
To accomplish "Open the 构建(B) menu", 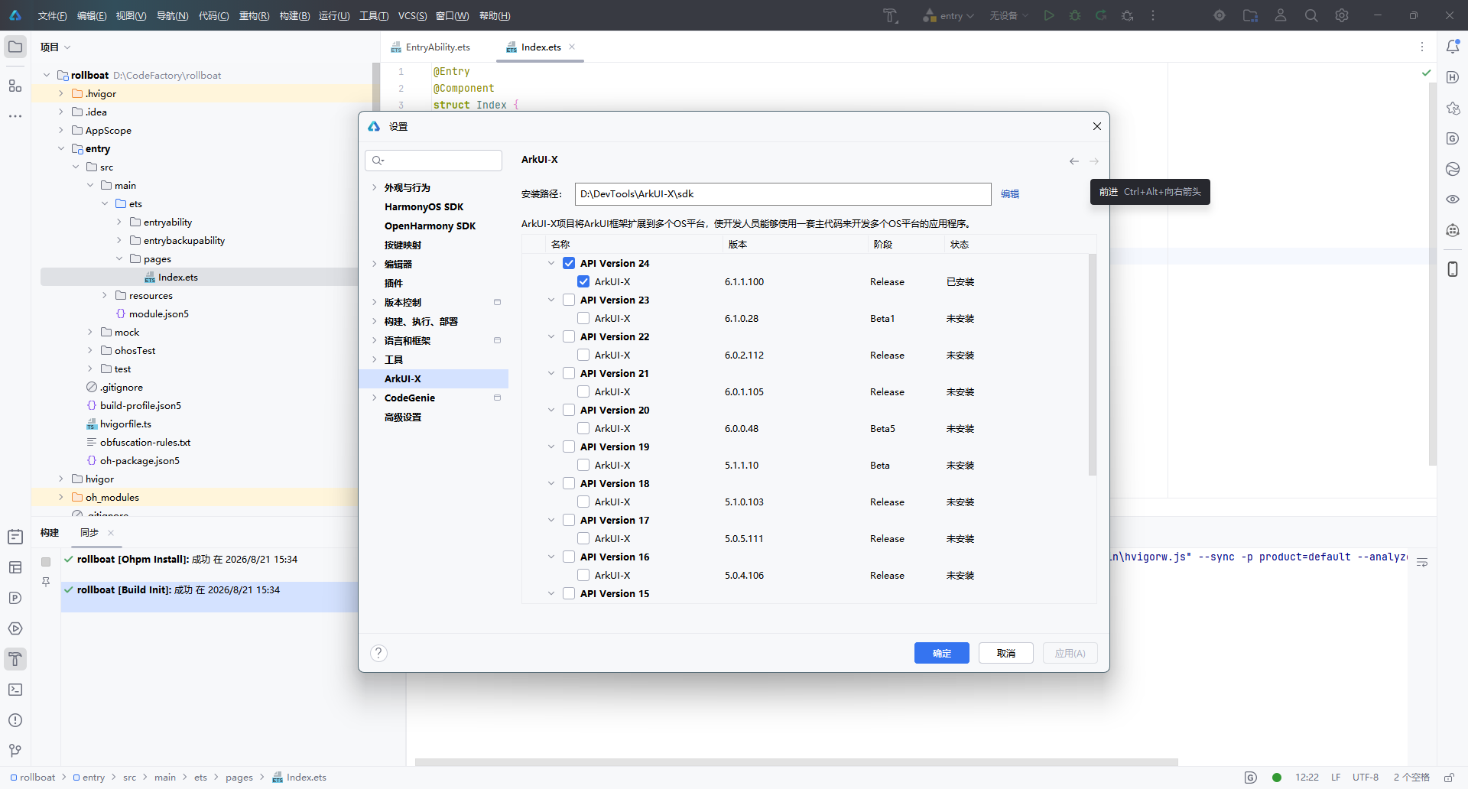I will [294, 15].
